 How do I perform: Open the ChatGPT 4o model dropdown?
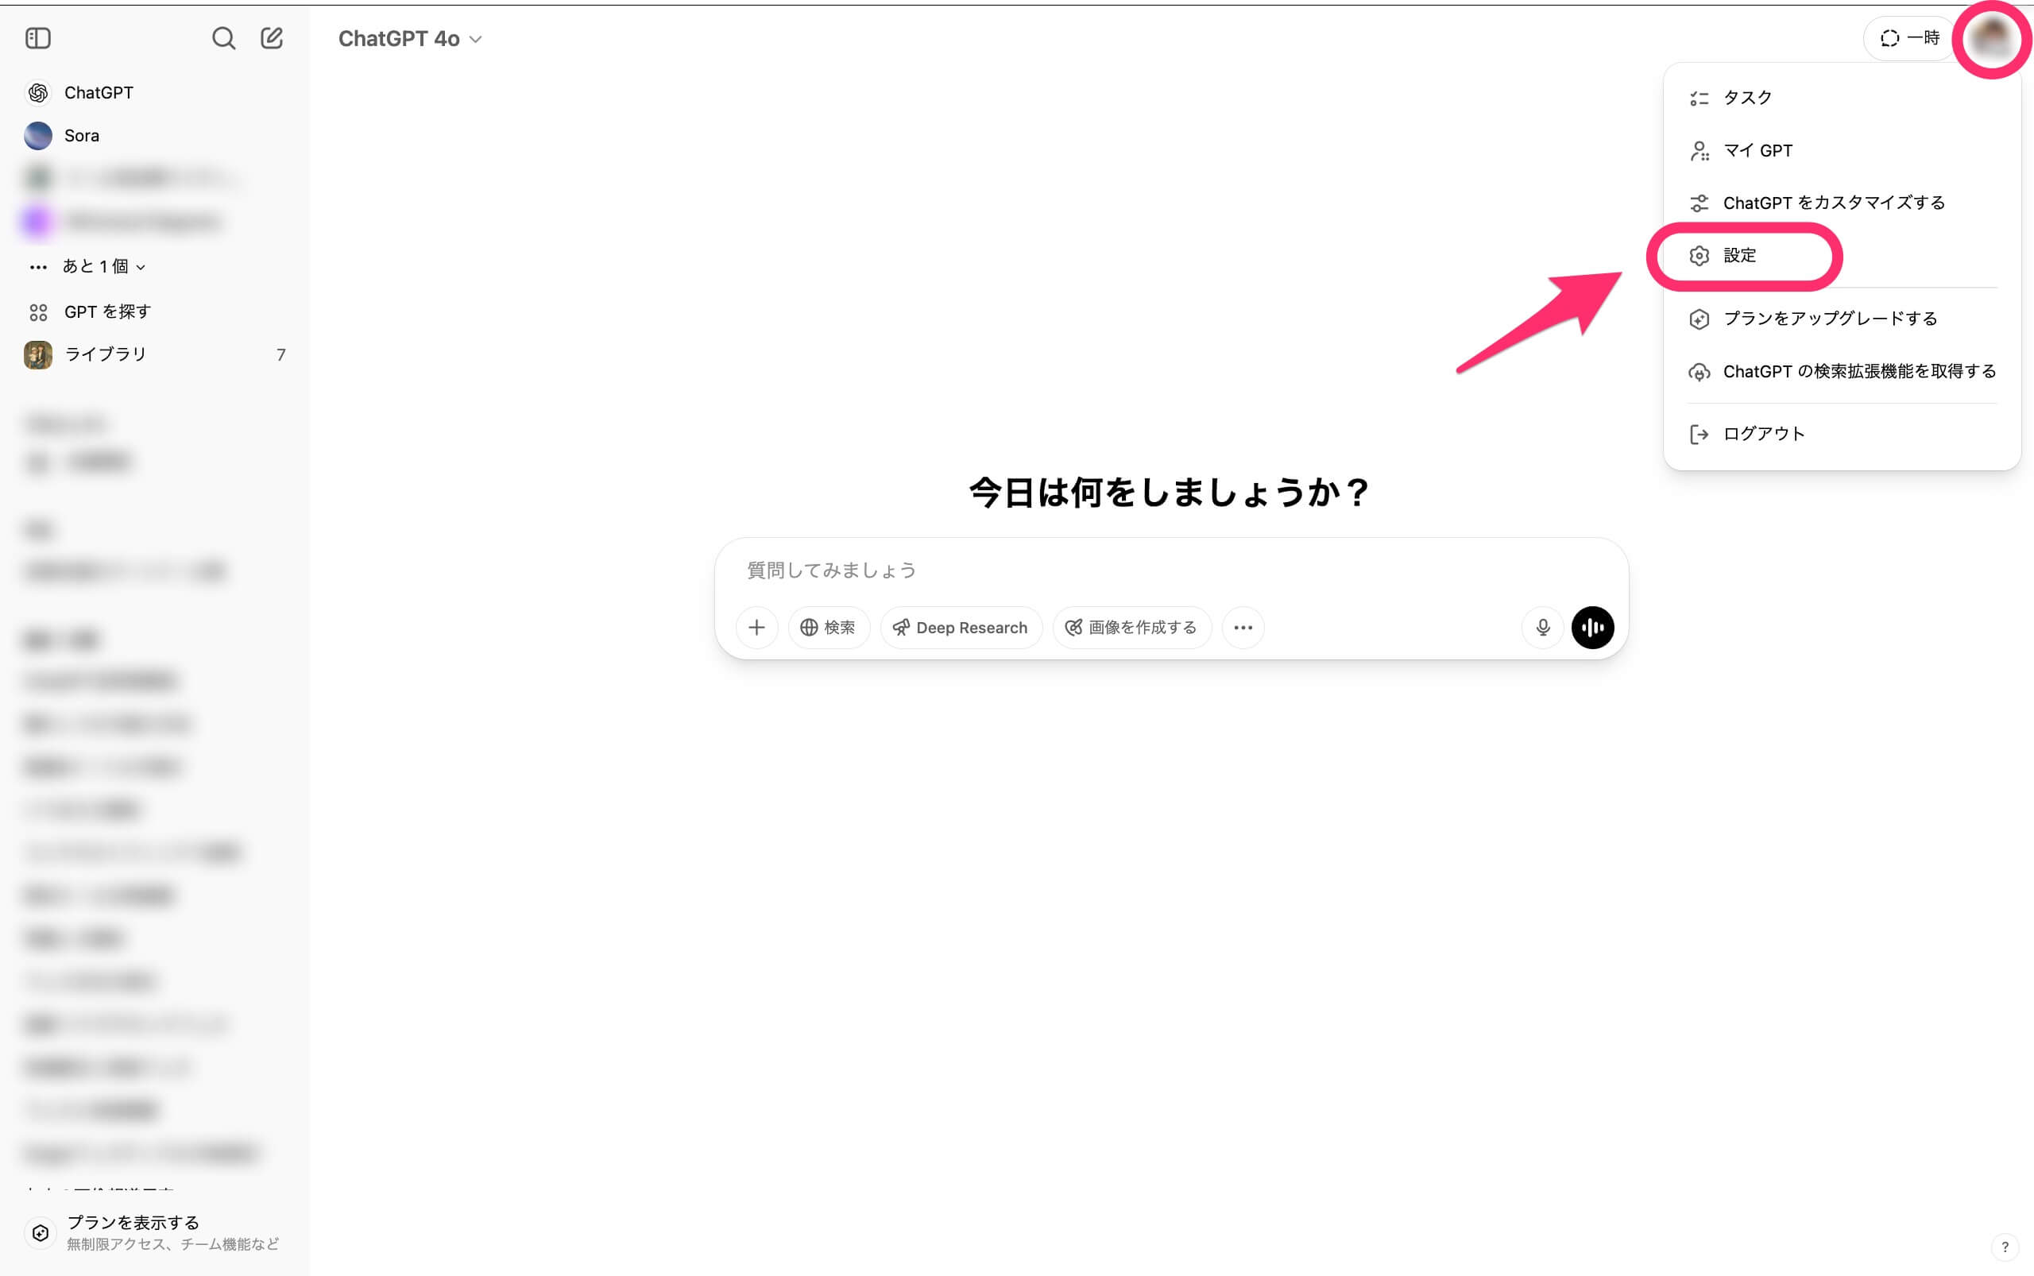[x=410, y=39]
